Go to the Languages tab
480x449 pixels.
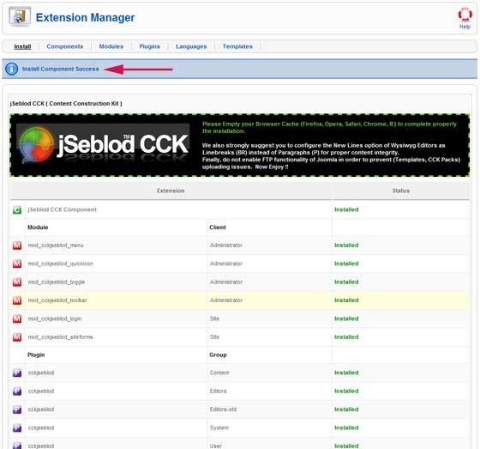[x=191, y=46]
